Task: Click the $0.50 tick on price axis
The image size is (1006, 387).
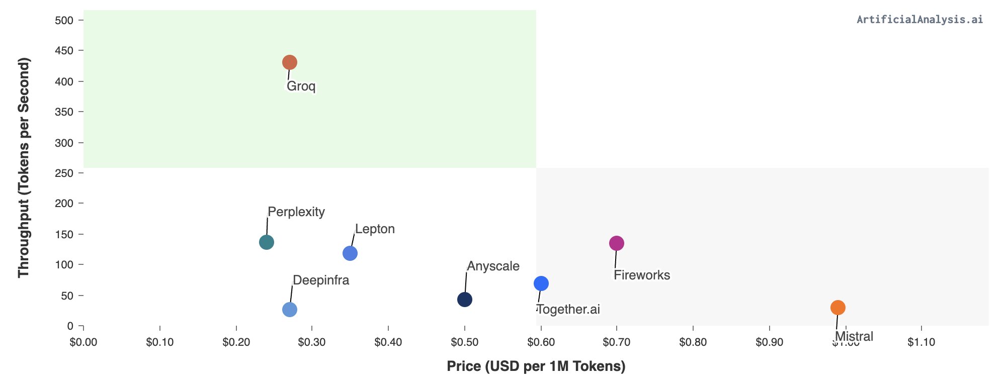Action: pos(465,342)
